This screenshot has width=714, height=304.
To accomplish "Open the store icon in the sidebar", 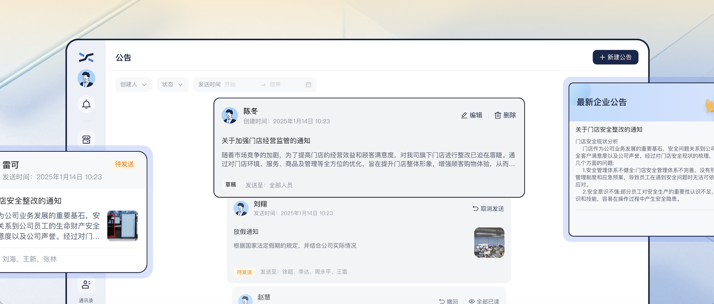I will pos(86,139).
